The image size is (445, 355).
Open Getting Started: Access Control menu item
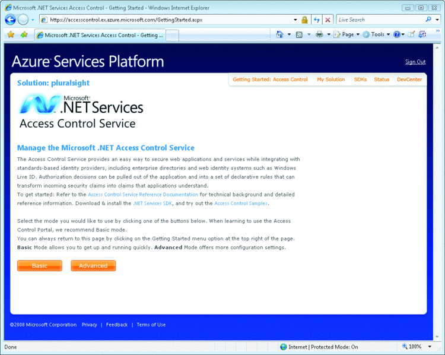pyautogui.click(x=270, y=80)
